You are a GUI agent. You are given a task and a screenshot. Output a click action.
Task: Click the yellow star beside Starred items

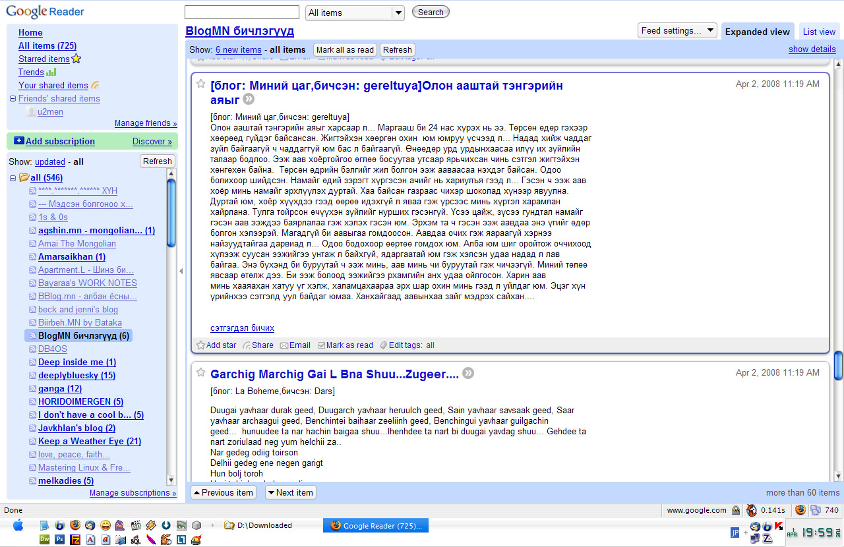tap(76, 59)
